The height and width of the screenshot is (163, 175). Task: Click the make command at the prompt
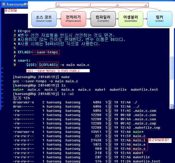pyautogui.click(x=65, y=77)
